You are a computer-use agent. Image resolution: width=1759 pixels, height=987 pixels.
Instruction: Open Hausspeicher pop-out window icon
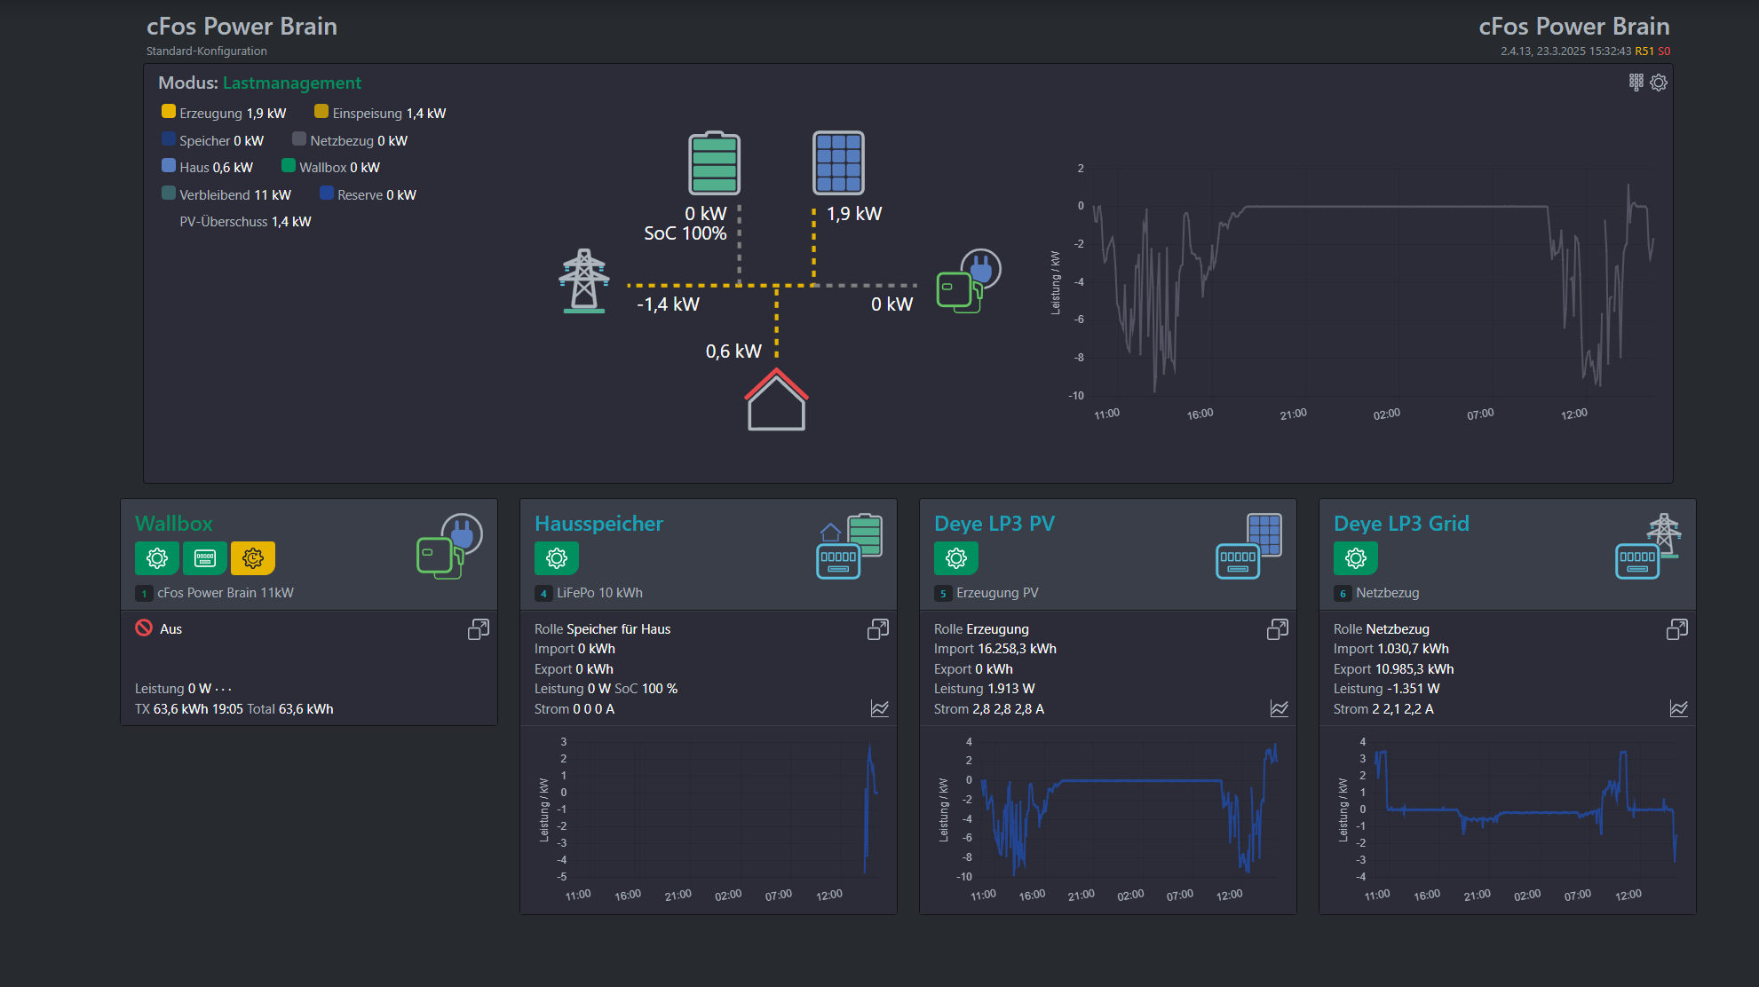click(878, 629)
